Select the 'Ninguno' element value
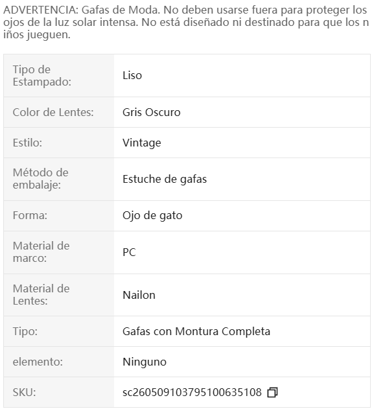This screenshot has height=409, width=374. [x=145, y=362]
